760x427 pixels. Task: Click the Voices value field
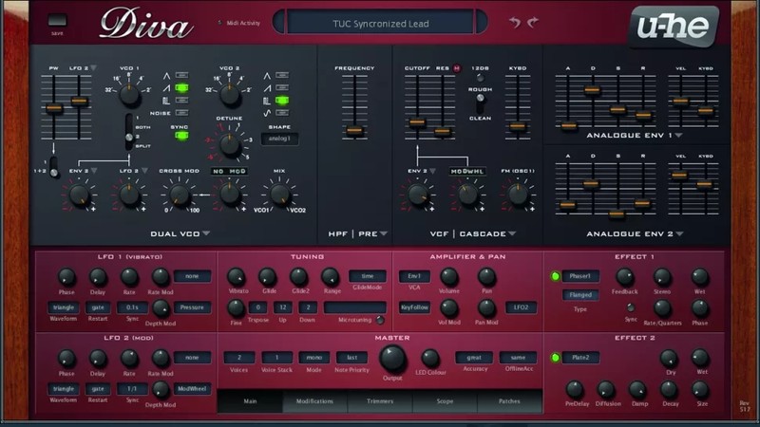pyautogui.click(x=239, y=358)
